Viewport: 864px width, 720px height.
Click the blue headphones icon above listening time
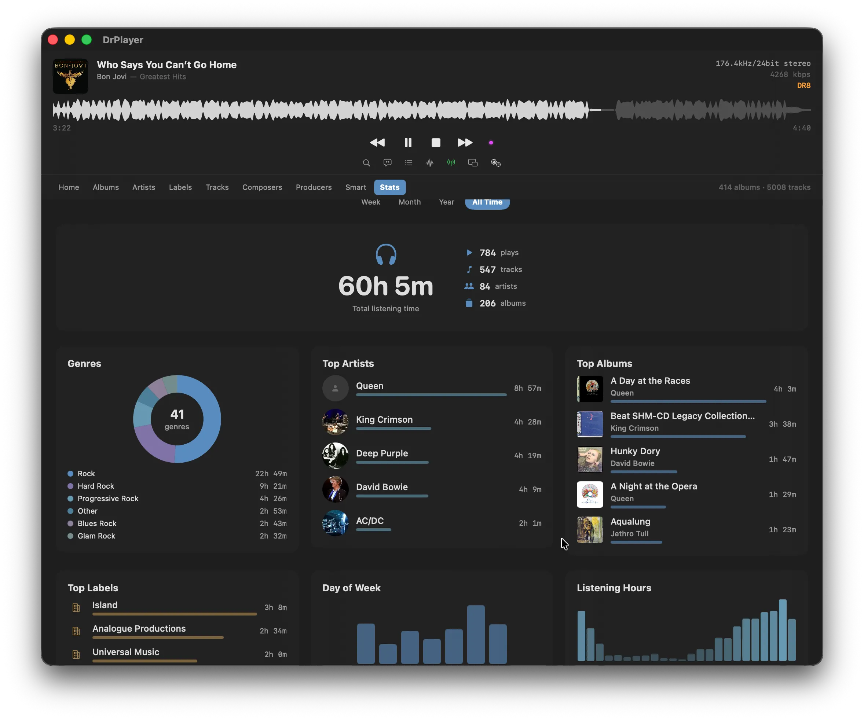point(386,254)
